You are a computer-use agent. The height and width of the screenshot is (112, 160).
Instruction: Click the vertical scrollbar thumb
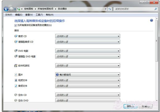[x=157, y=41]
